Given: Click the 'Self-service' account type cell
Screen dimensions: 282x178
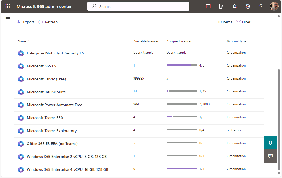Looking at the screenshot, I should [235, 130].
